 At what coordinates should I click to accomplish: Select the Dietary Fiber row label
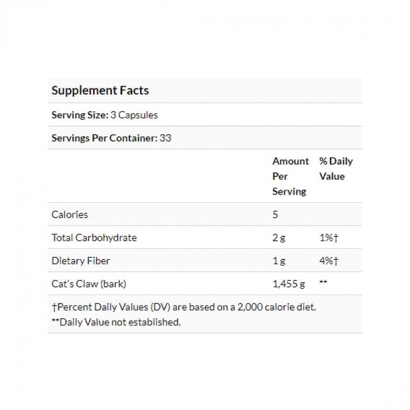pyautogui.click(x=81, y=260)
